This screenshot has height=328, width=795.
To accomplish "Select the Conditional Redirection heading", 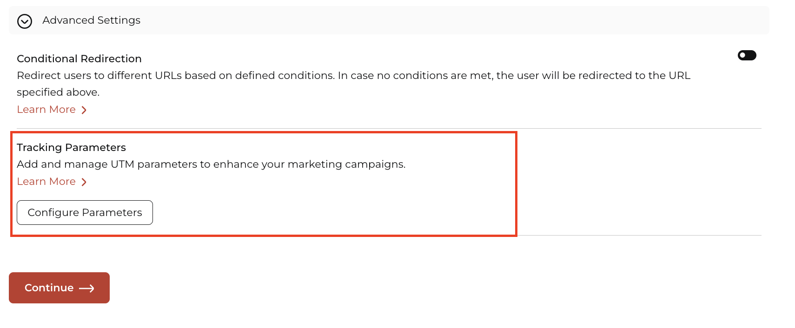I will click(x=79, y=59).
